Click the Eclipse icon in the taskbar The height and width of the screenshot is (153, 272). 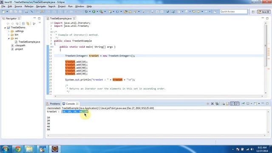pyautogui.click(x=55, y=149)
